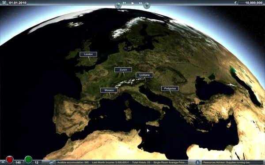Choose the Podgorica city label

pyautogui.click(x=170, y=88)
